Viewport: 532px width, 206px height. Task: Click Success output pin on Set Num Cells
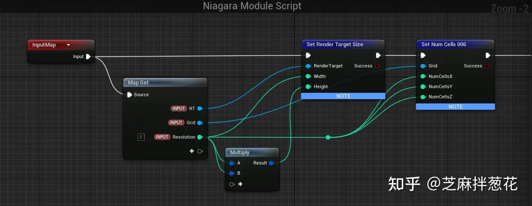487,66
